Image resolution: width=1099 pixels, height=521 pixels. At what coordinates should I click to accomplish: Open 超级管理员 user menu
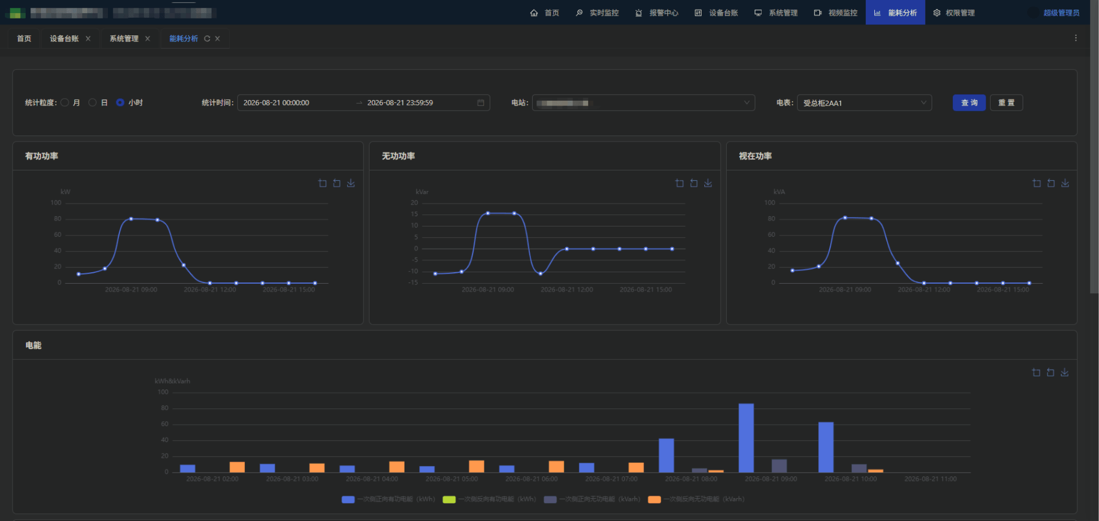click(x=1061, y=13)
